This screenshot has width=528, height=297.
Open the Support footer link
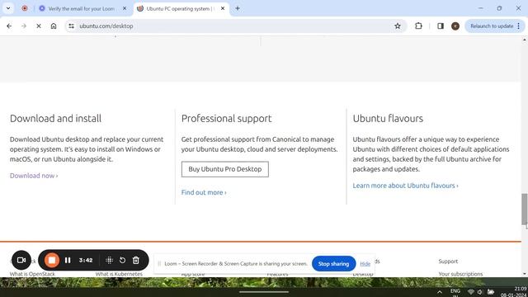pyautogui.click(x=448, y=262)
